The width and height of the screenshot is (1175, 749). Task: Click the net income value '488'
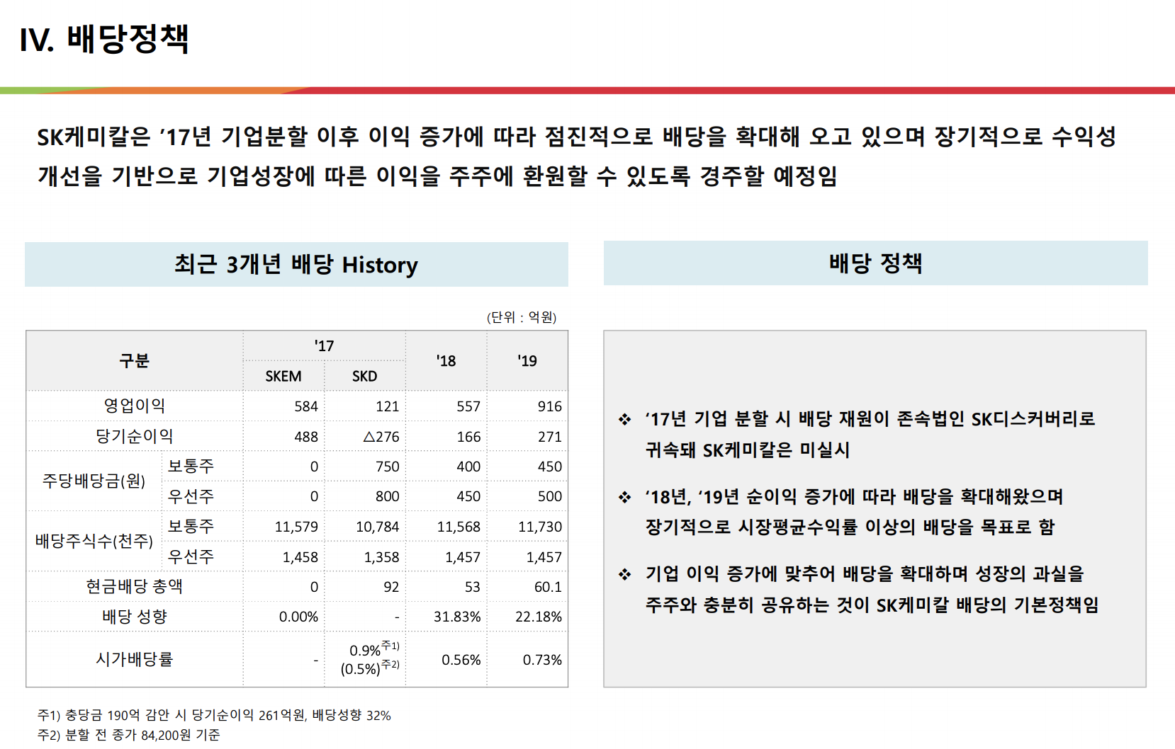tap(306, 437)
